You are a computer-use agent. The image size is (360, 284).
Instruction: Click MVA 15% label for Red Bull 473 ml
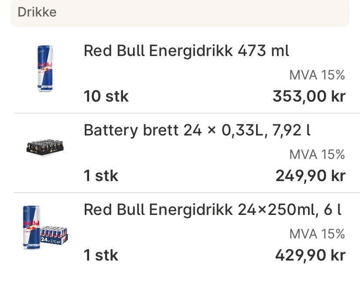(x=317, y=75)
